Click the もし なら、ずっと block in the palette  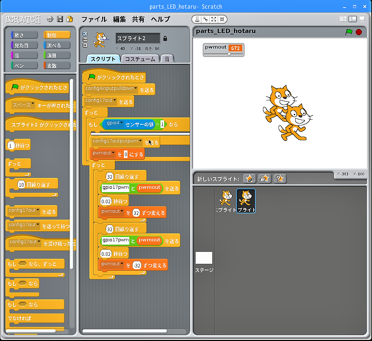point(35,264)
